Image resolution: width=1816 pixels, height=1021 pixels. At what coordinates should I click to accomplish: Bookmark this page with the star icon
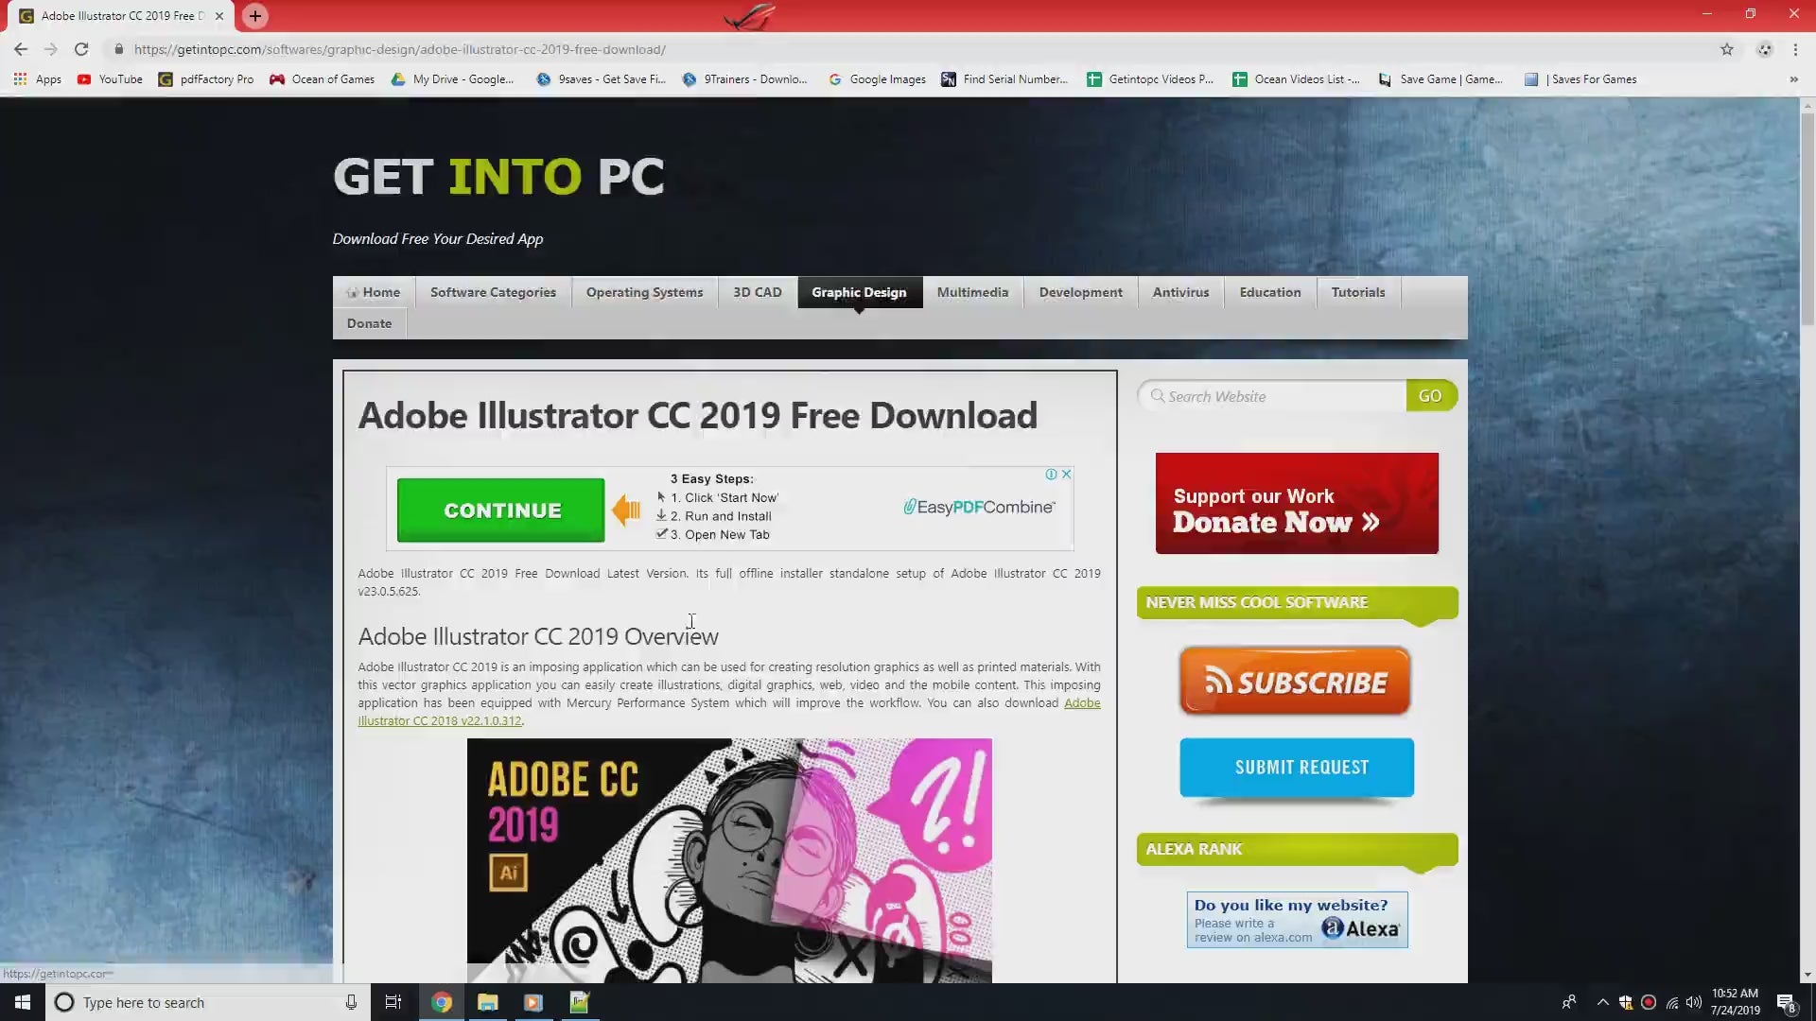[x=1726, y=49]
